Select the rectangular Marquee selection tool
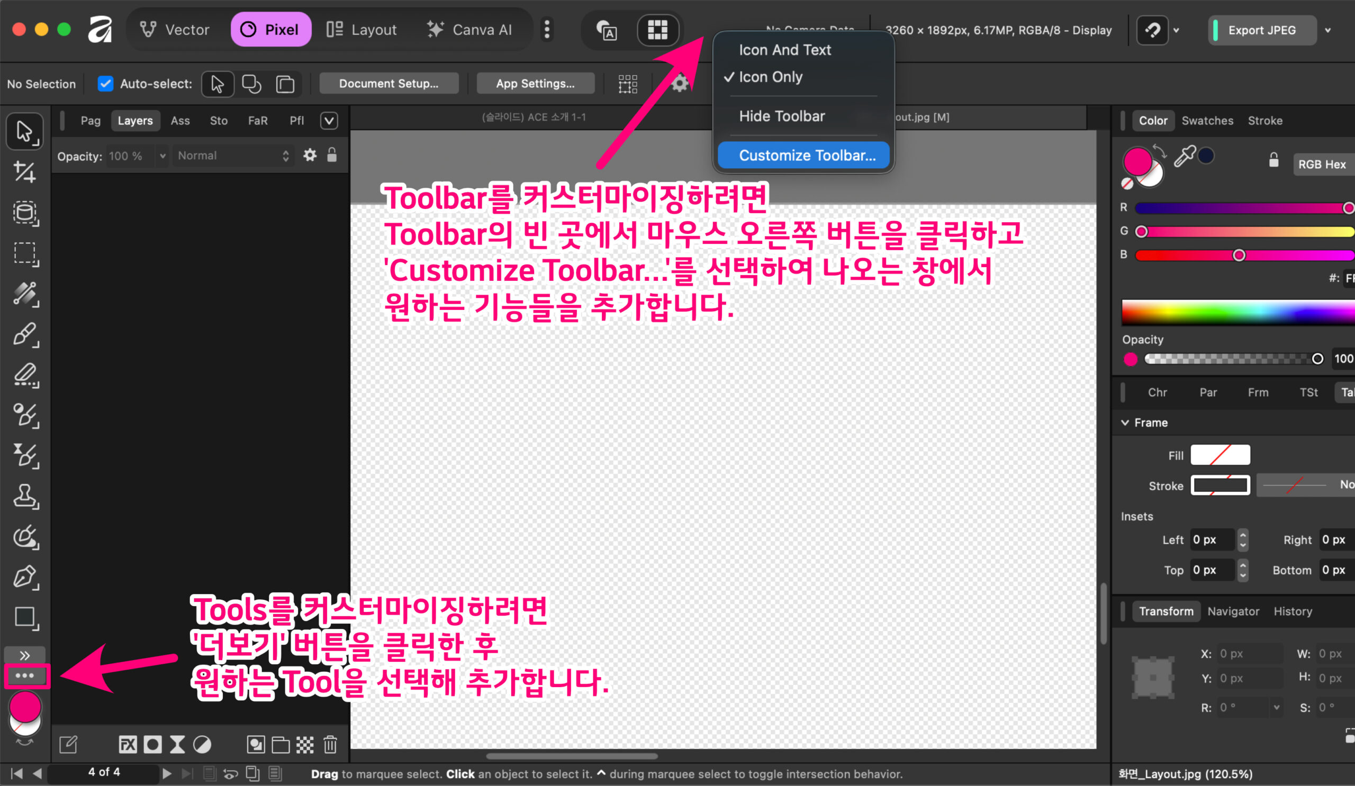The width and height of the screenshot is (1355, 786). point(25,253)
